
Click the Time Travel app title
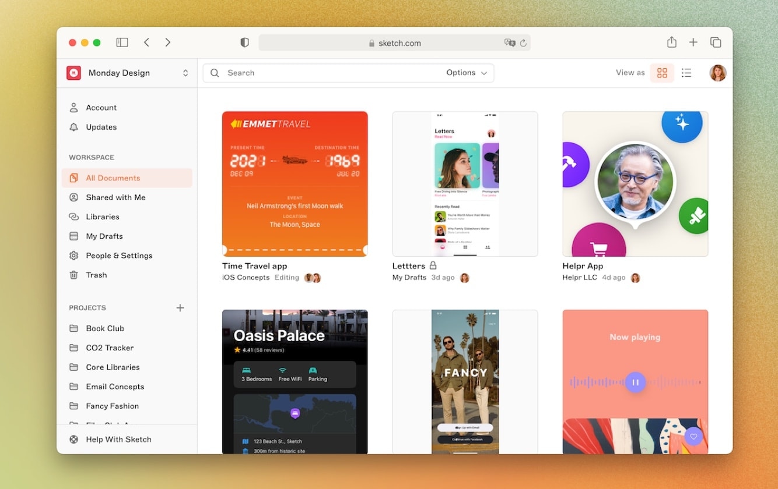coord(255,266)
